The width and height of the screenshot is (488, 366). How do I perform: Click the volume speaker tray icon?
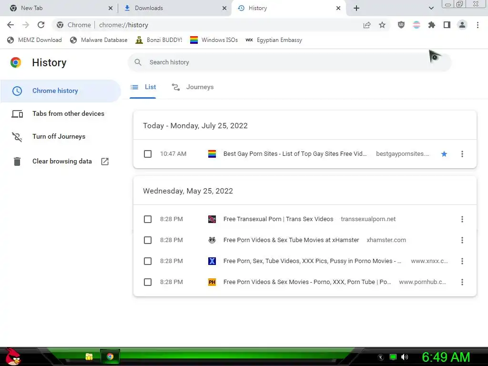coord(405,357)
